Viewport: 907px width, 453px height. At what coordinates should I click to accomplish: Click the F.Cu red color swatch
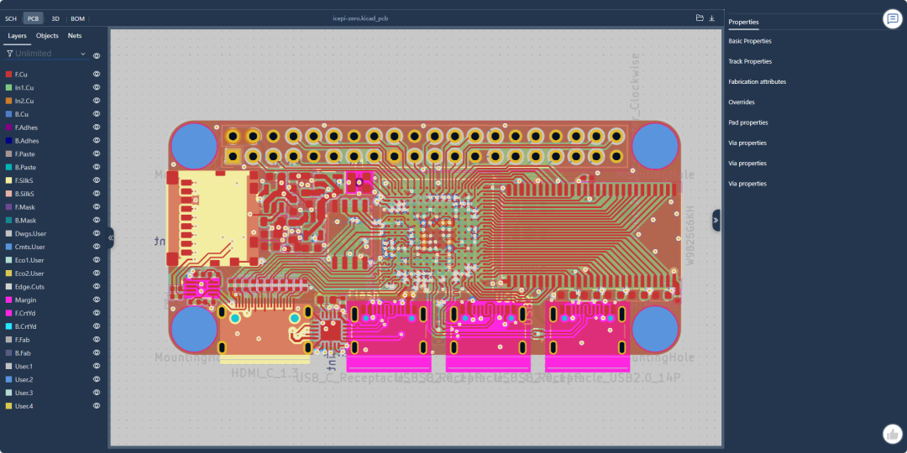coord(8,75)
